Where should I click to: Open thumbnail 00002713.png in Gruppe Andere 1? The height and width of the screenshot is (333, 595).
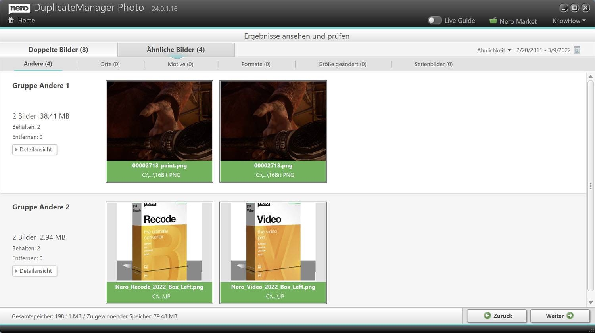(273, 121)
